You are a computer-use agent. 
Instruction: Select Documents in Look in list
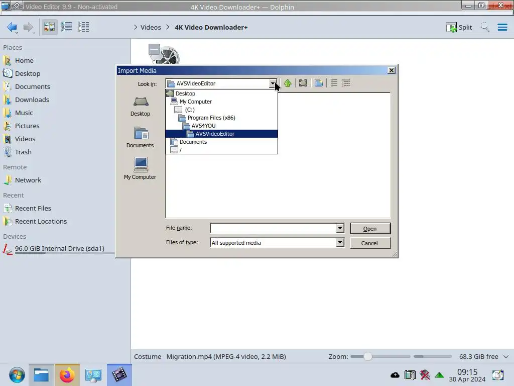coord(221,142)
